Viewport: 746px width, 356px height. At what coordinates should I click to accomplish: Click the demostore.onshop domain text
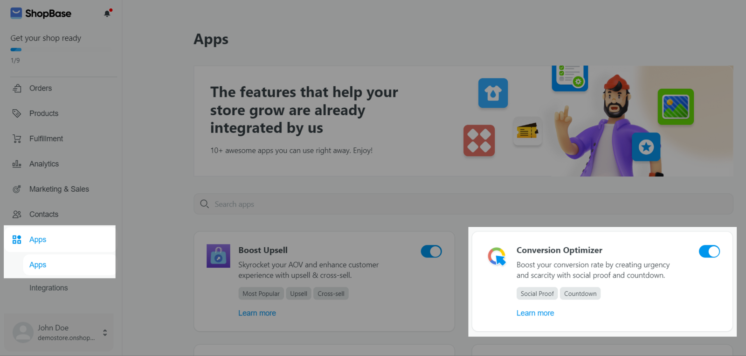(66, 338)
